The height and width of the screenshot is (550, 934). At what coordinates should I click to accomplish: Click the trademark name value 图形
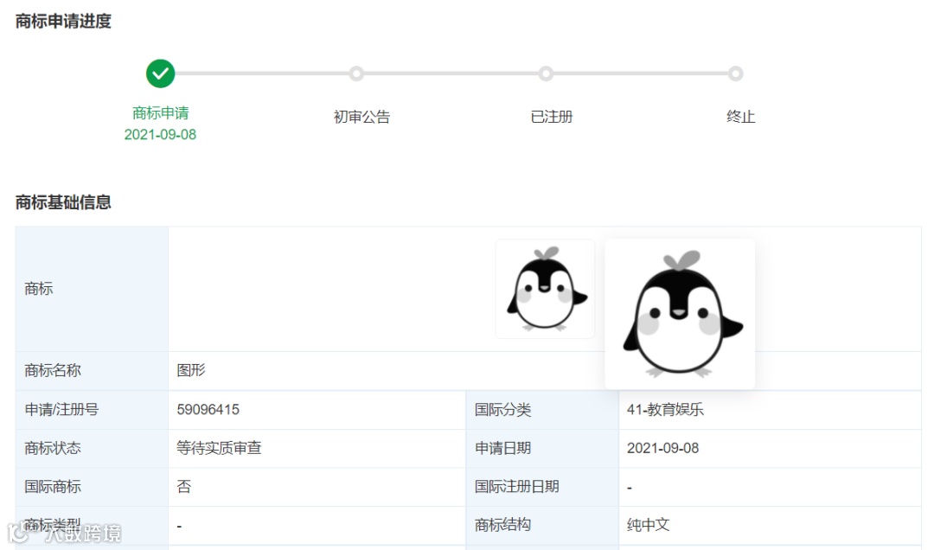click(191, 371)
